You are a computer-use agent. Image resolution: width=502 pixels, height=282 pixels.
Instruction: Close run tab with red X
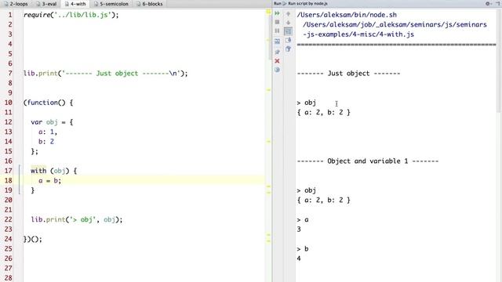pos(277,61)
